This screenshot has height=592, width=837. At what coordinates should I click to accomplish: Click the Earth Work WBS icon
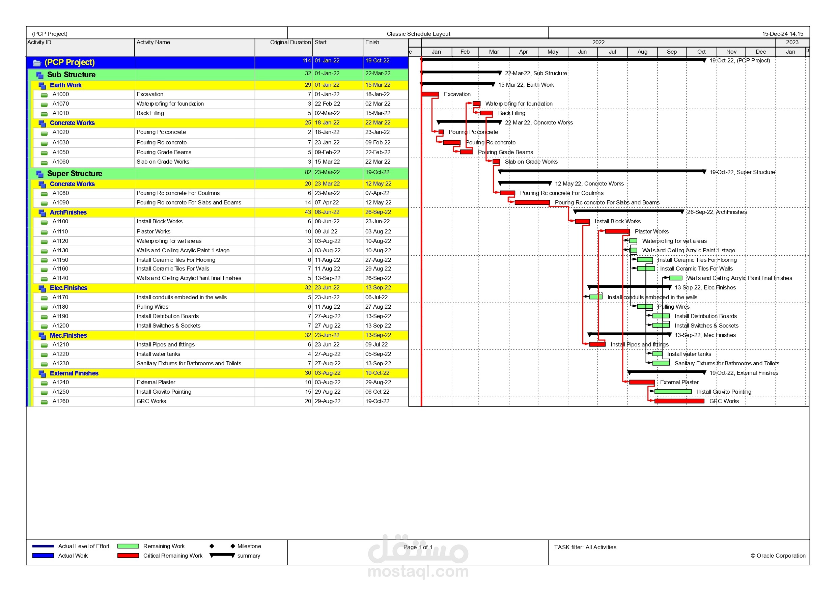click(42, 86)
